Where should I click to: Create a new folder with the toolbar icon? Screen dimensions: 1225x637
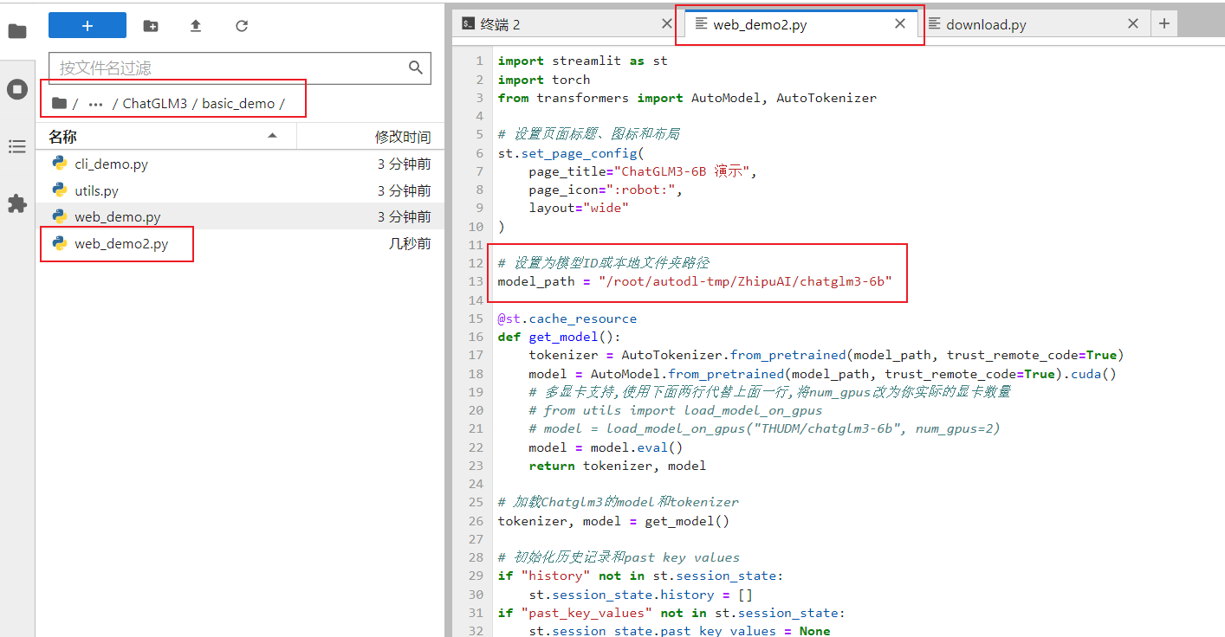pos(151,26)
